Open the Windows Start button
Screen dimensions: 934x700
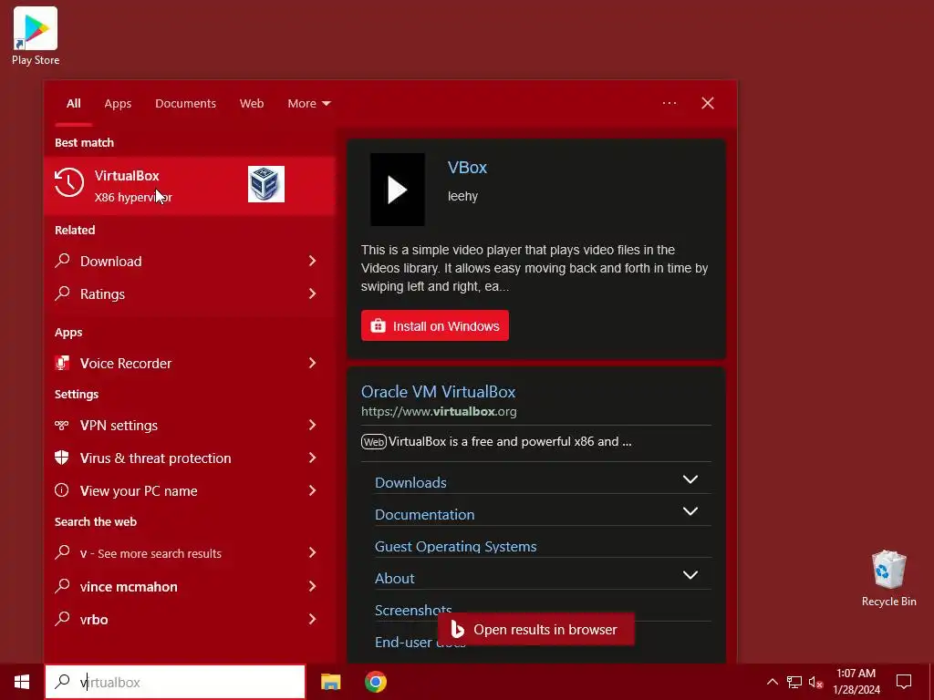[x=22, y=682]
